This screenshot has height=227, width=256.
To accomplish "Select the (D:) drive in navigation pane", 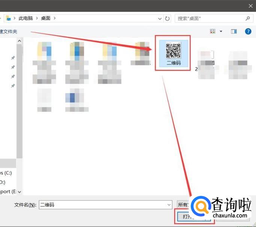I will (3, 182).
